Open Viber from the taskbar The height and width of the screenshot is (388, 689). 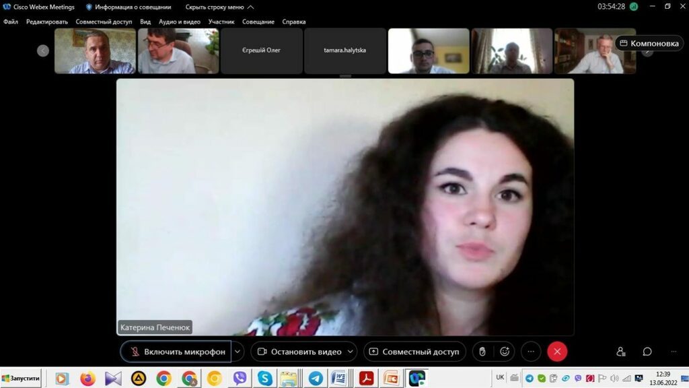tap(240, 379)
